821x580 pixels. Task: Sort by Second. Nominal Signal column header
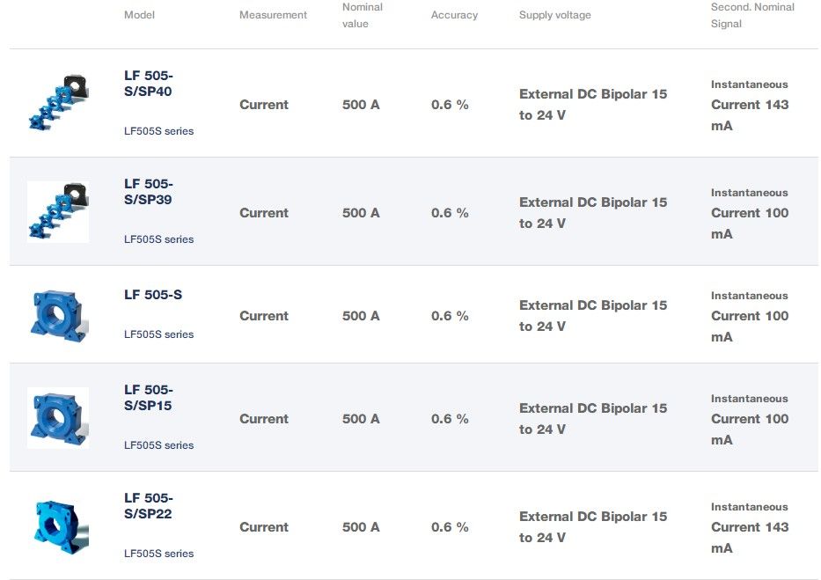pyautogui.click(x=752, y=15)
